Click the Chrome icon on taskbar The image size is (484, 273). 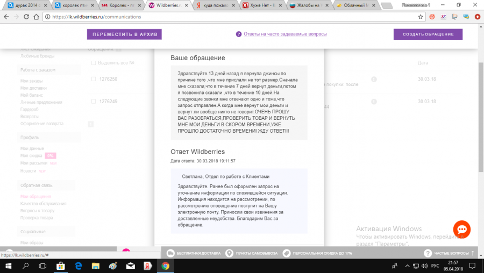coord(166,266)
